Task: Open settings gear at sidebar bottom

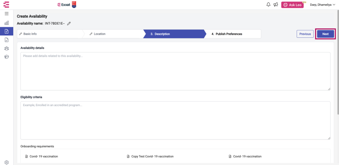Action: [x=6, y=162]
